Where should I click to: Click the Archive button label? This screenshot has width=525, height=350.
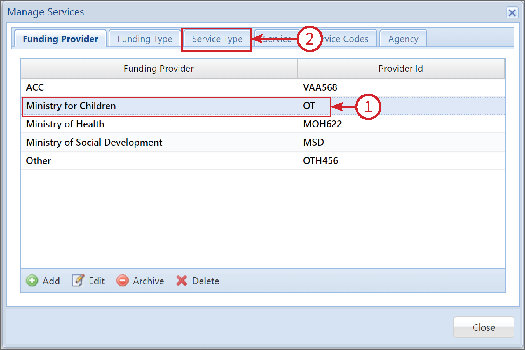point(148,281)
